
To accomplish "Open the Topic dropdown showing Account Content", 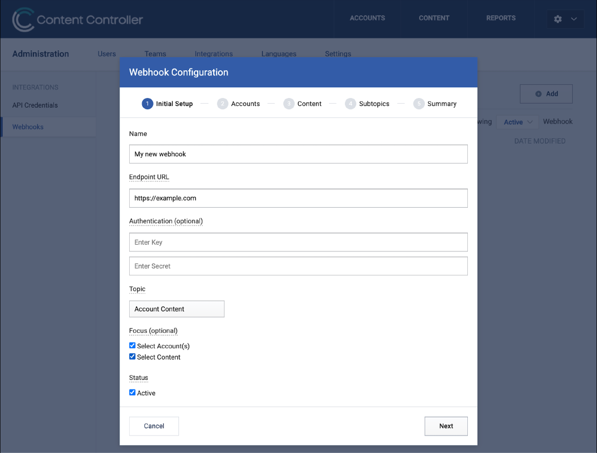I will coord(177,309).
